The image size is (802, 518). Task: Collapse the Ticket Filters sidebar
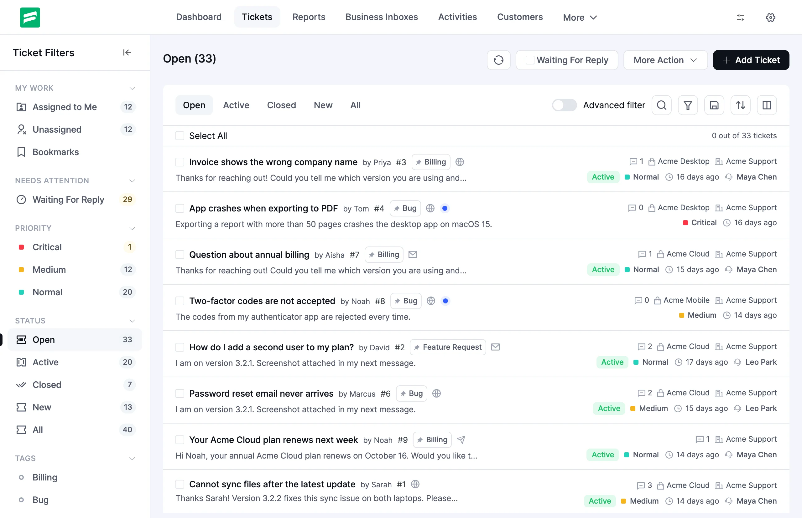[x=127, y=53]
